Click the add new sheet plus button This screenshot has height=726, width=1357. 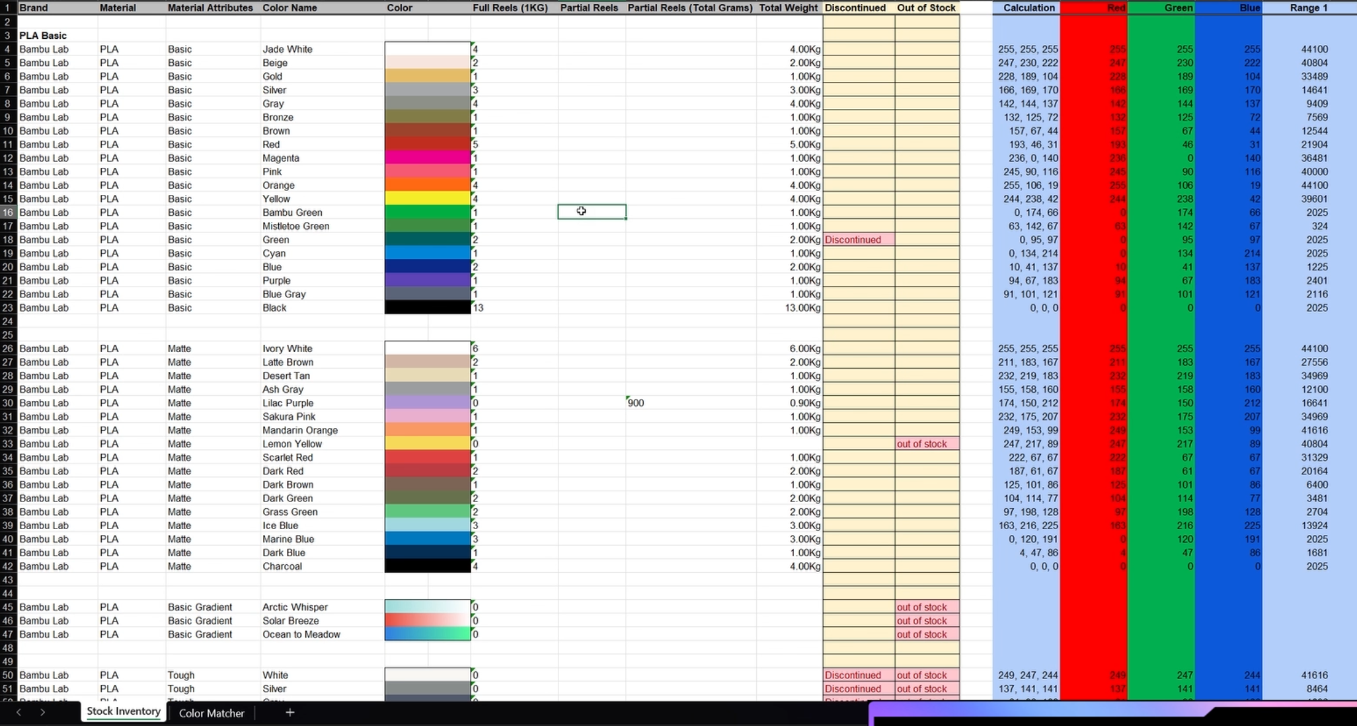[x=290, y=713]
